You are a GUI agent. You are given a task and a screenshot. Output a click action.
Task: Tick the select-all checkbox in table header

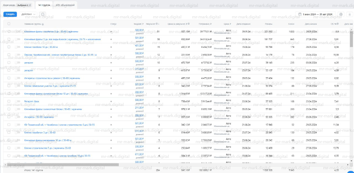(9, 24)
